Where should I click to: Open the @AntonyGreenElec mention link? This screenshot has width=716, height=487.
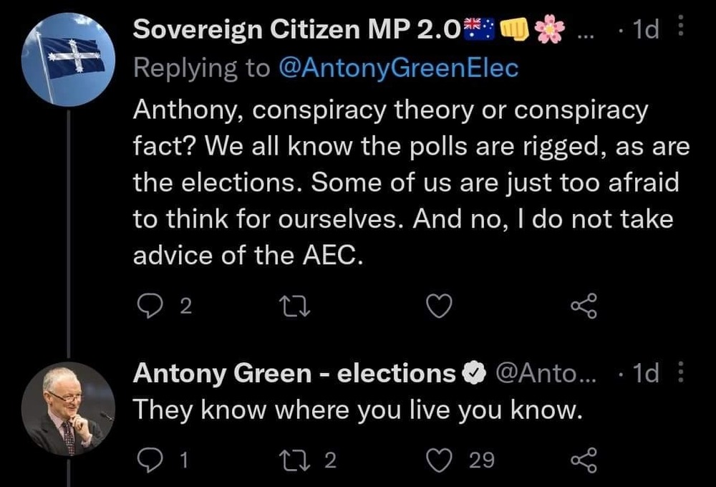(396, 68)
